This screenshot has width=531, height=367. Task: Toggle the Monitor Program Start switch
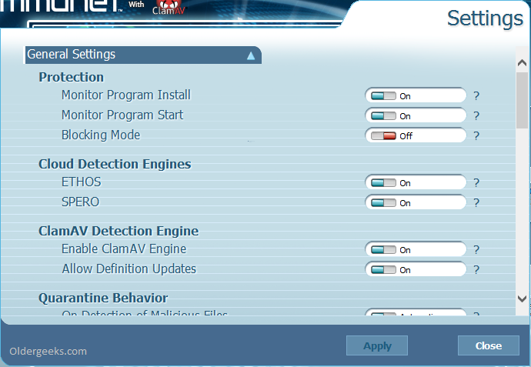[383, 115]
